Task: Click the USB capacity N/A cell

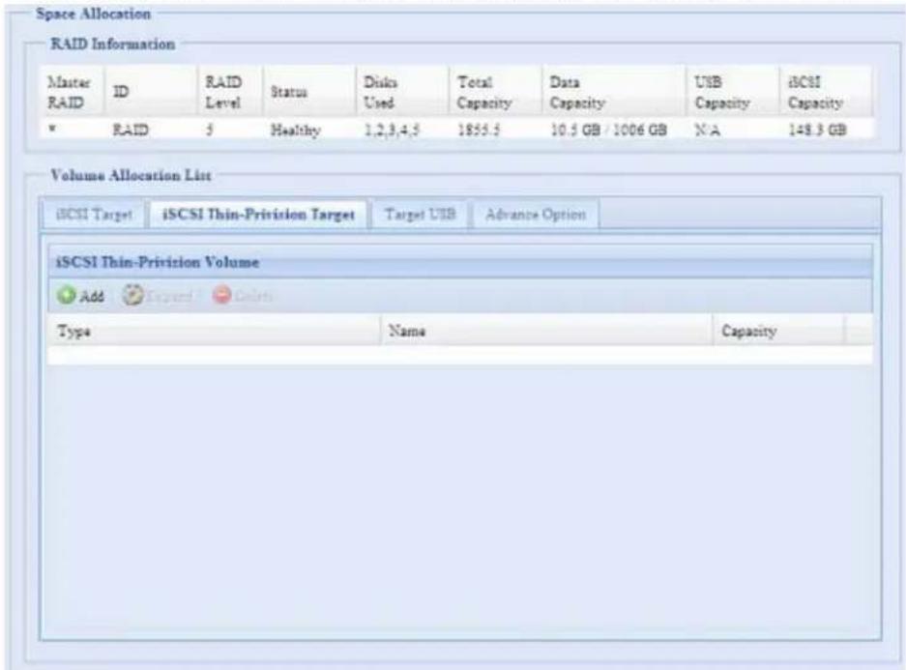Action: 707,130
